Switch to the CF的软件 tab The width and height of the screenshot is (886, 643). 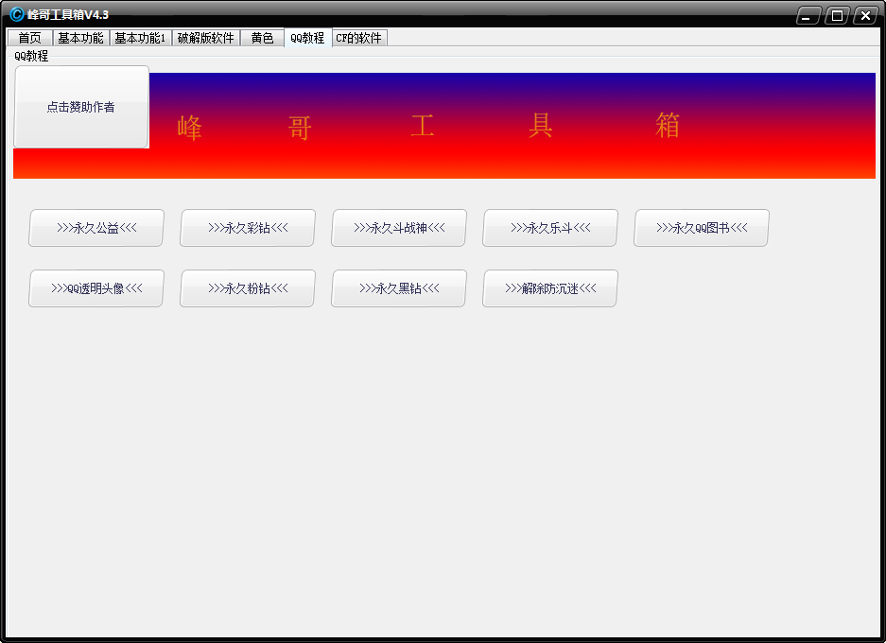pos(359,38)
